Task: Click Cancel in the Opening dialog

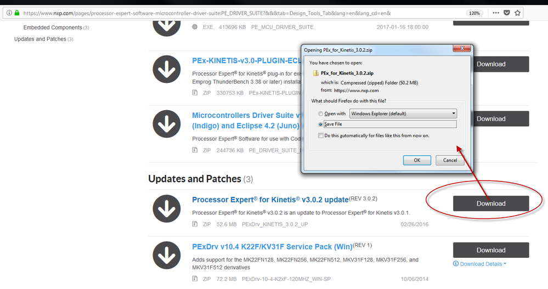Action: 450,160
